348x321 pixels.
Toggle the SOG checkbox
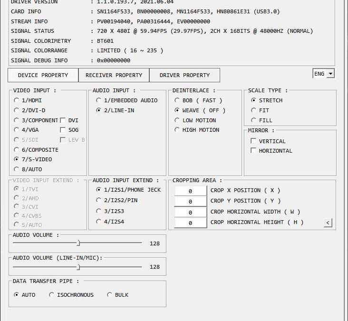point(63,130)
